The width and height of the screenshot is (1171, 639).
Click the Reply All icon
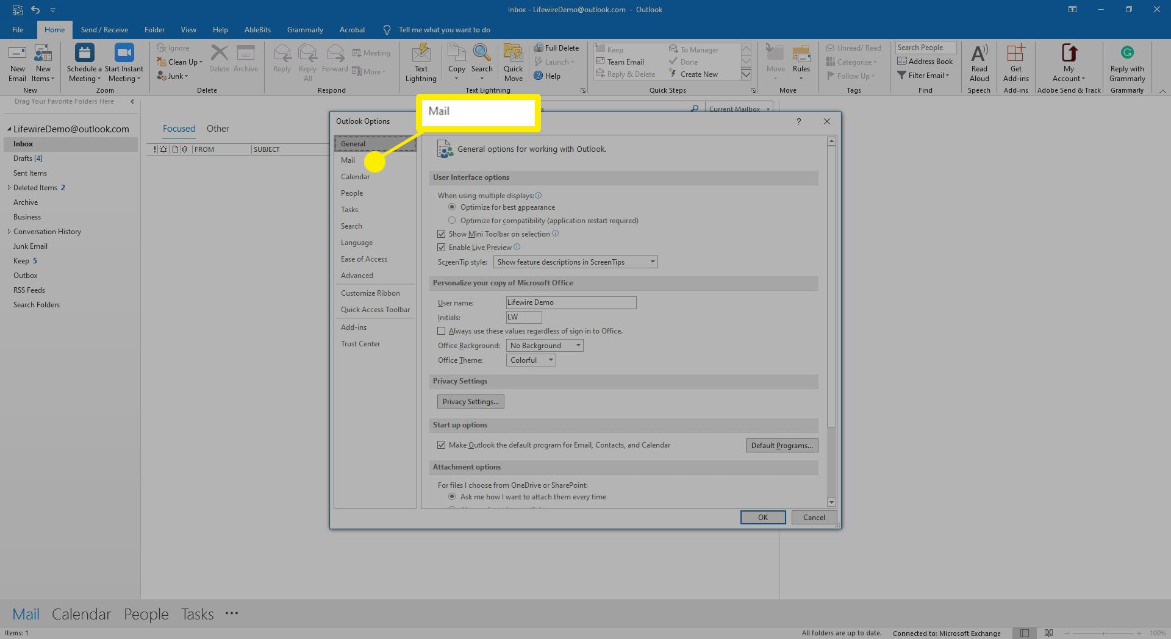click(308, 54)
